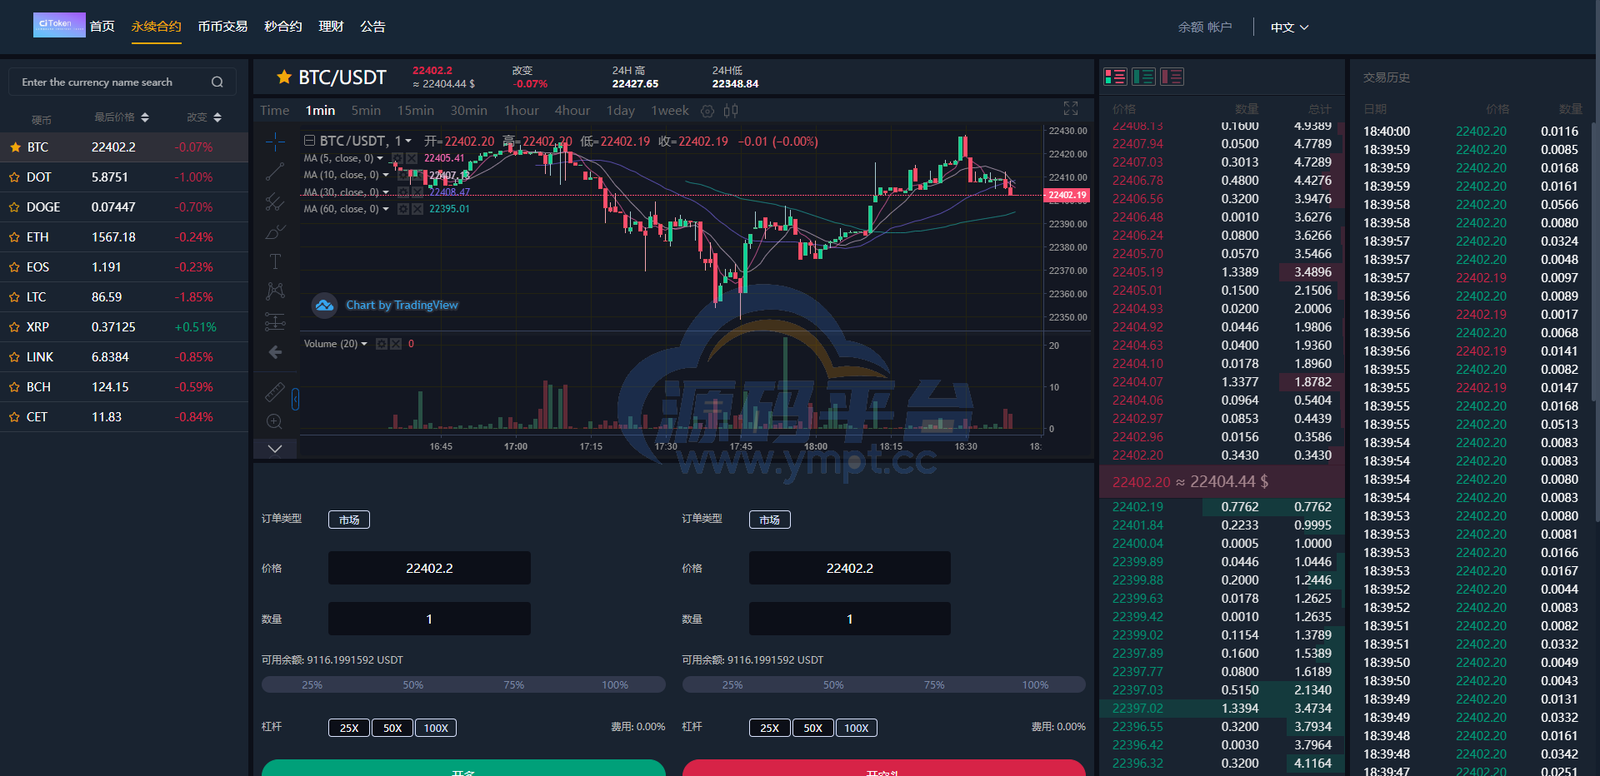
Task: Select the crosshair cursor tool
Action: (275, 142)
